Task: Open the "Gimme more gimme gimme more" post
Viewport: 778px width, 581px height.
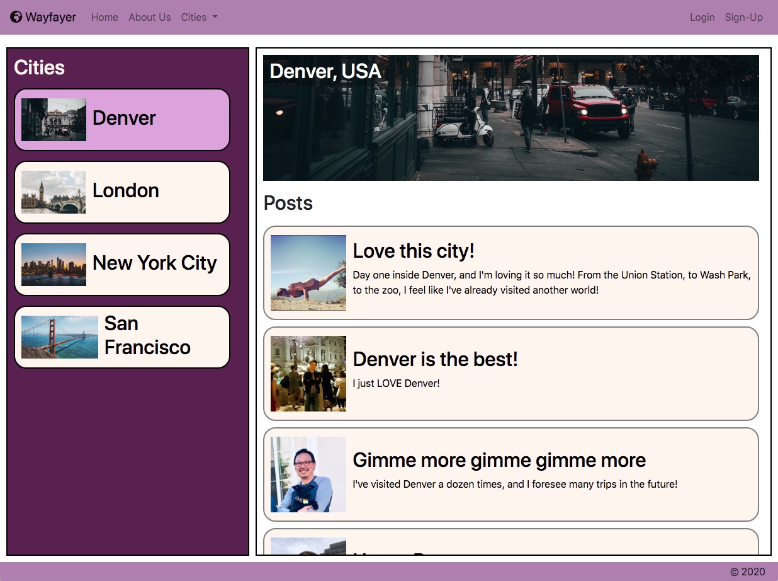Action: 511,475
